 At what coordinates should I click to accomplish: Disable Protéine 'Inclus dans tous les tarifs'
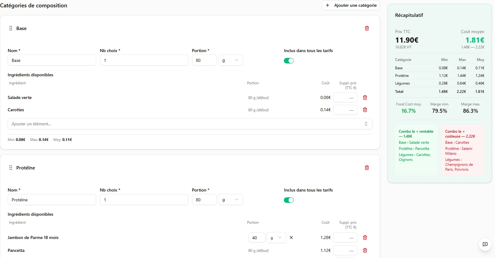289,200
